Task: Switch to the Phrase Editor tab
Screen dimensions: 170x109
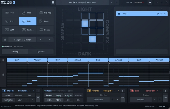Action: [x=67, y=91]
